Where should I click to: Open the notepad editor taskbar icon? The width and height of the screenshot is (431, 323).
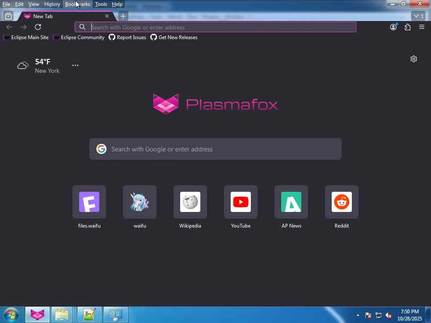point(90,315)
